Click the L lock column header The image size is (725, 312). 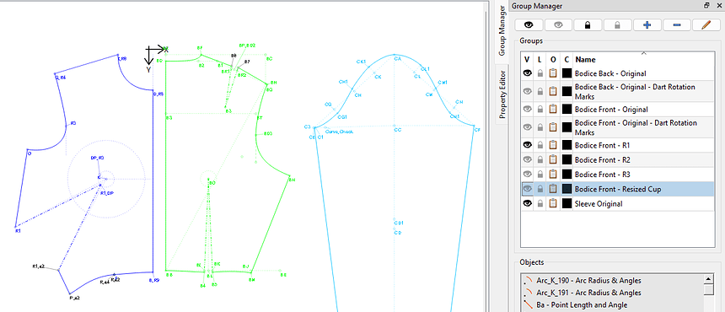[540, 60]
